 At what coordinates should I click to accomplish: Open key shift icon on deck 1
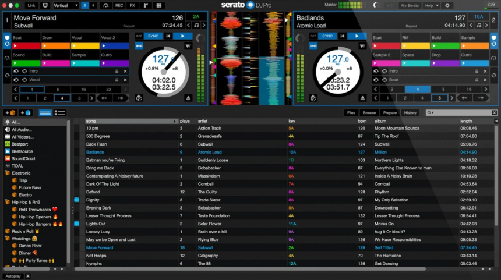click(196, 25)
